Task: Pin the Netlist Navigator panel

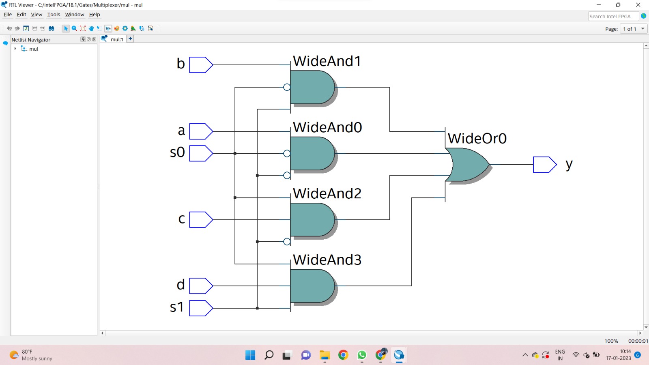Action: 83,39
